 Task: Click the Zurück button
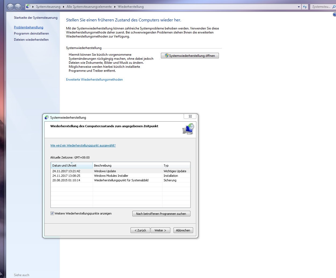click(x=140, y=230)
